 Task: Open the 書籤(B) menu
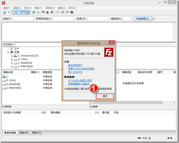pos(61,8)
